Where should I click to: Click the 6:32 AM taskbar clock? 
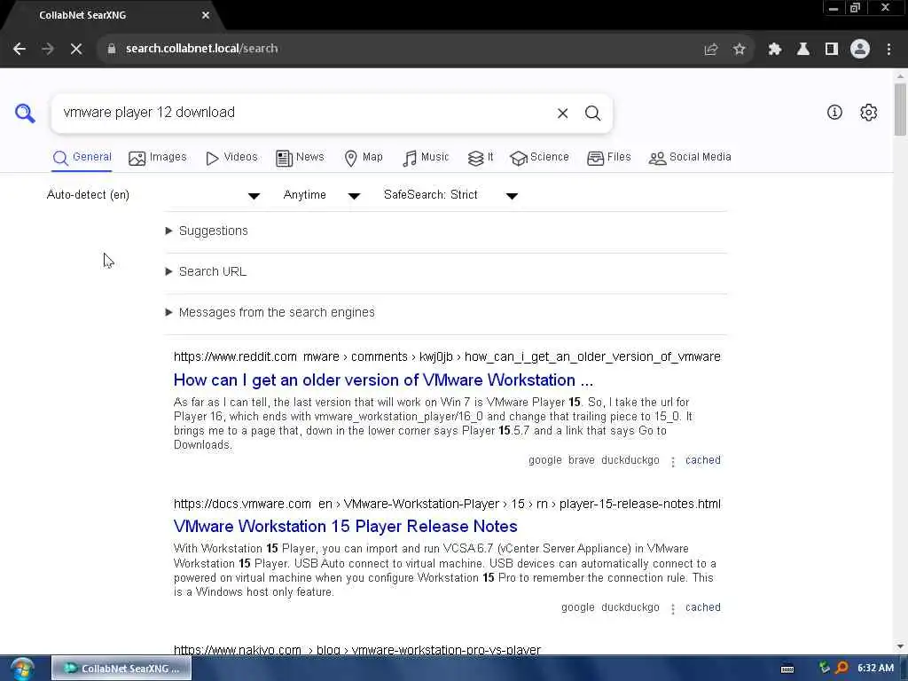click(x=875, y=669)
